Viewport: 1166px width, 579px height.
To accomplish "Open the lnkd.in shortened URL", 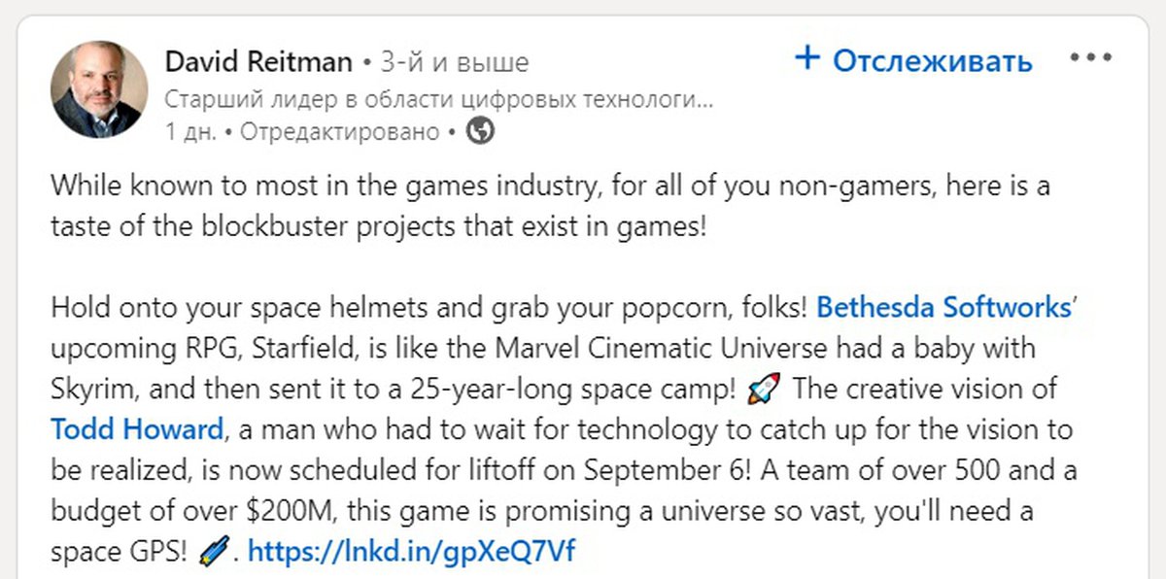I will (411, 552).
